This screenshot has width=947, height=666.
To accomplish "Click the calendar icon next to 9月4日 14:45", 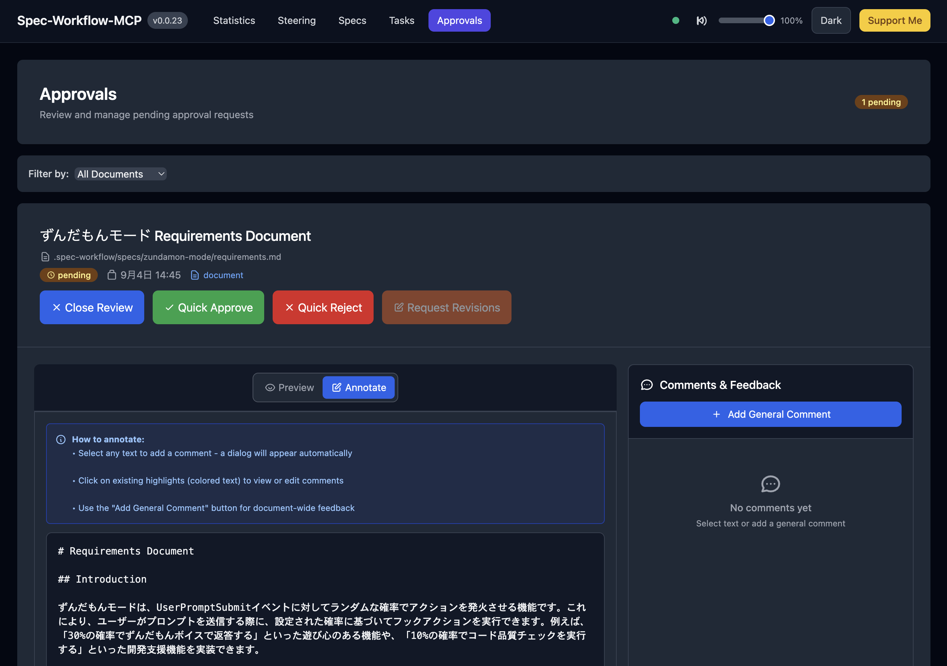I will (112, 275).
